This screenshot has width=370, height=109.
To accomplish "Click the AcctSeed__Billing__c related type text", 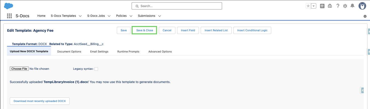I will (89, 44).
